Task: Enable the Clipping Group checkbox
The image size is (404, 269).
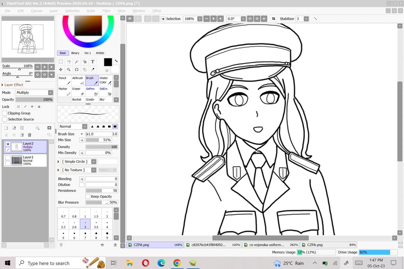Action: coord(5,113)
